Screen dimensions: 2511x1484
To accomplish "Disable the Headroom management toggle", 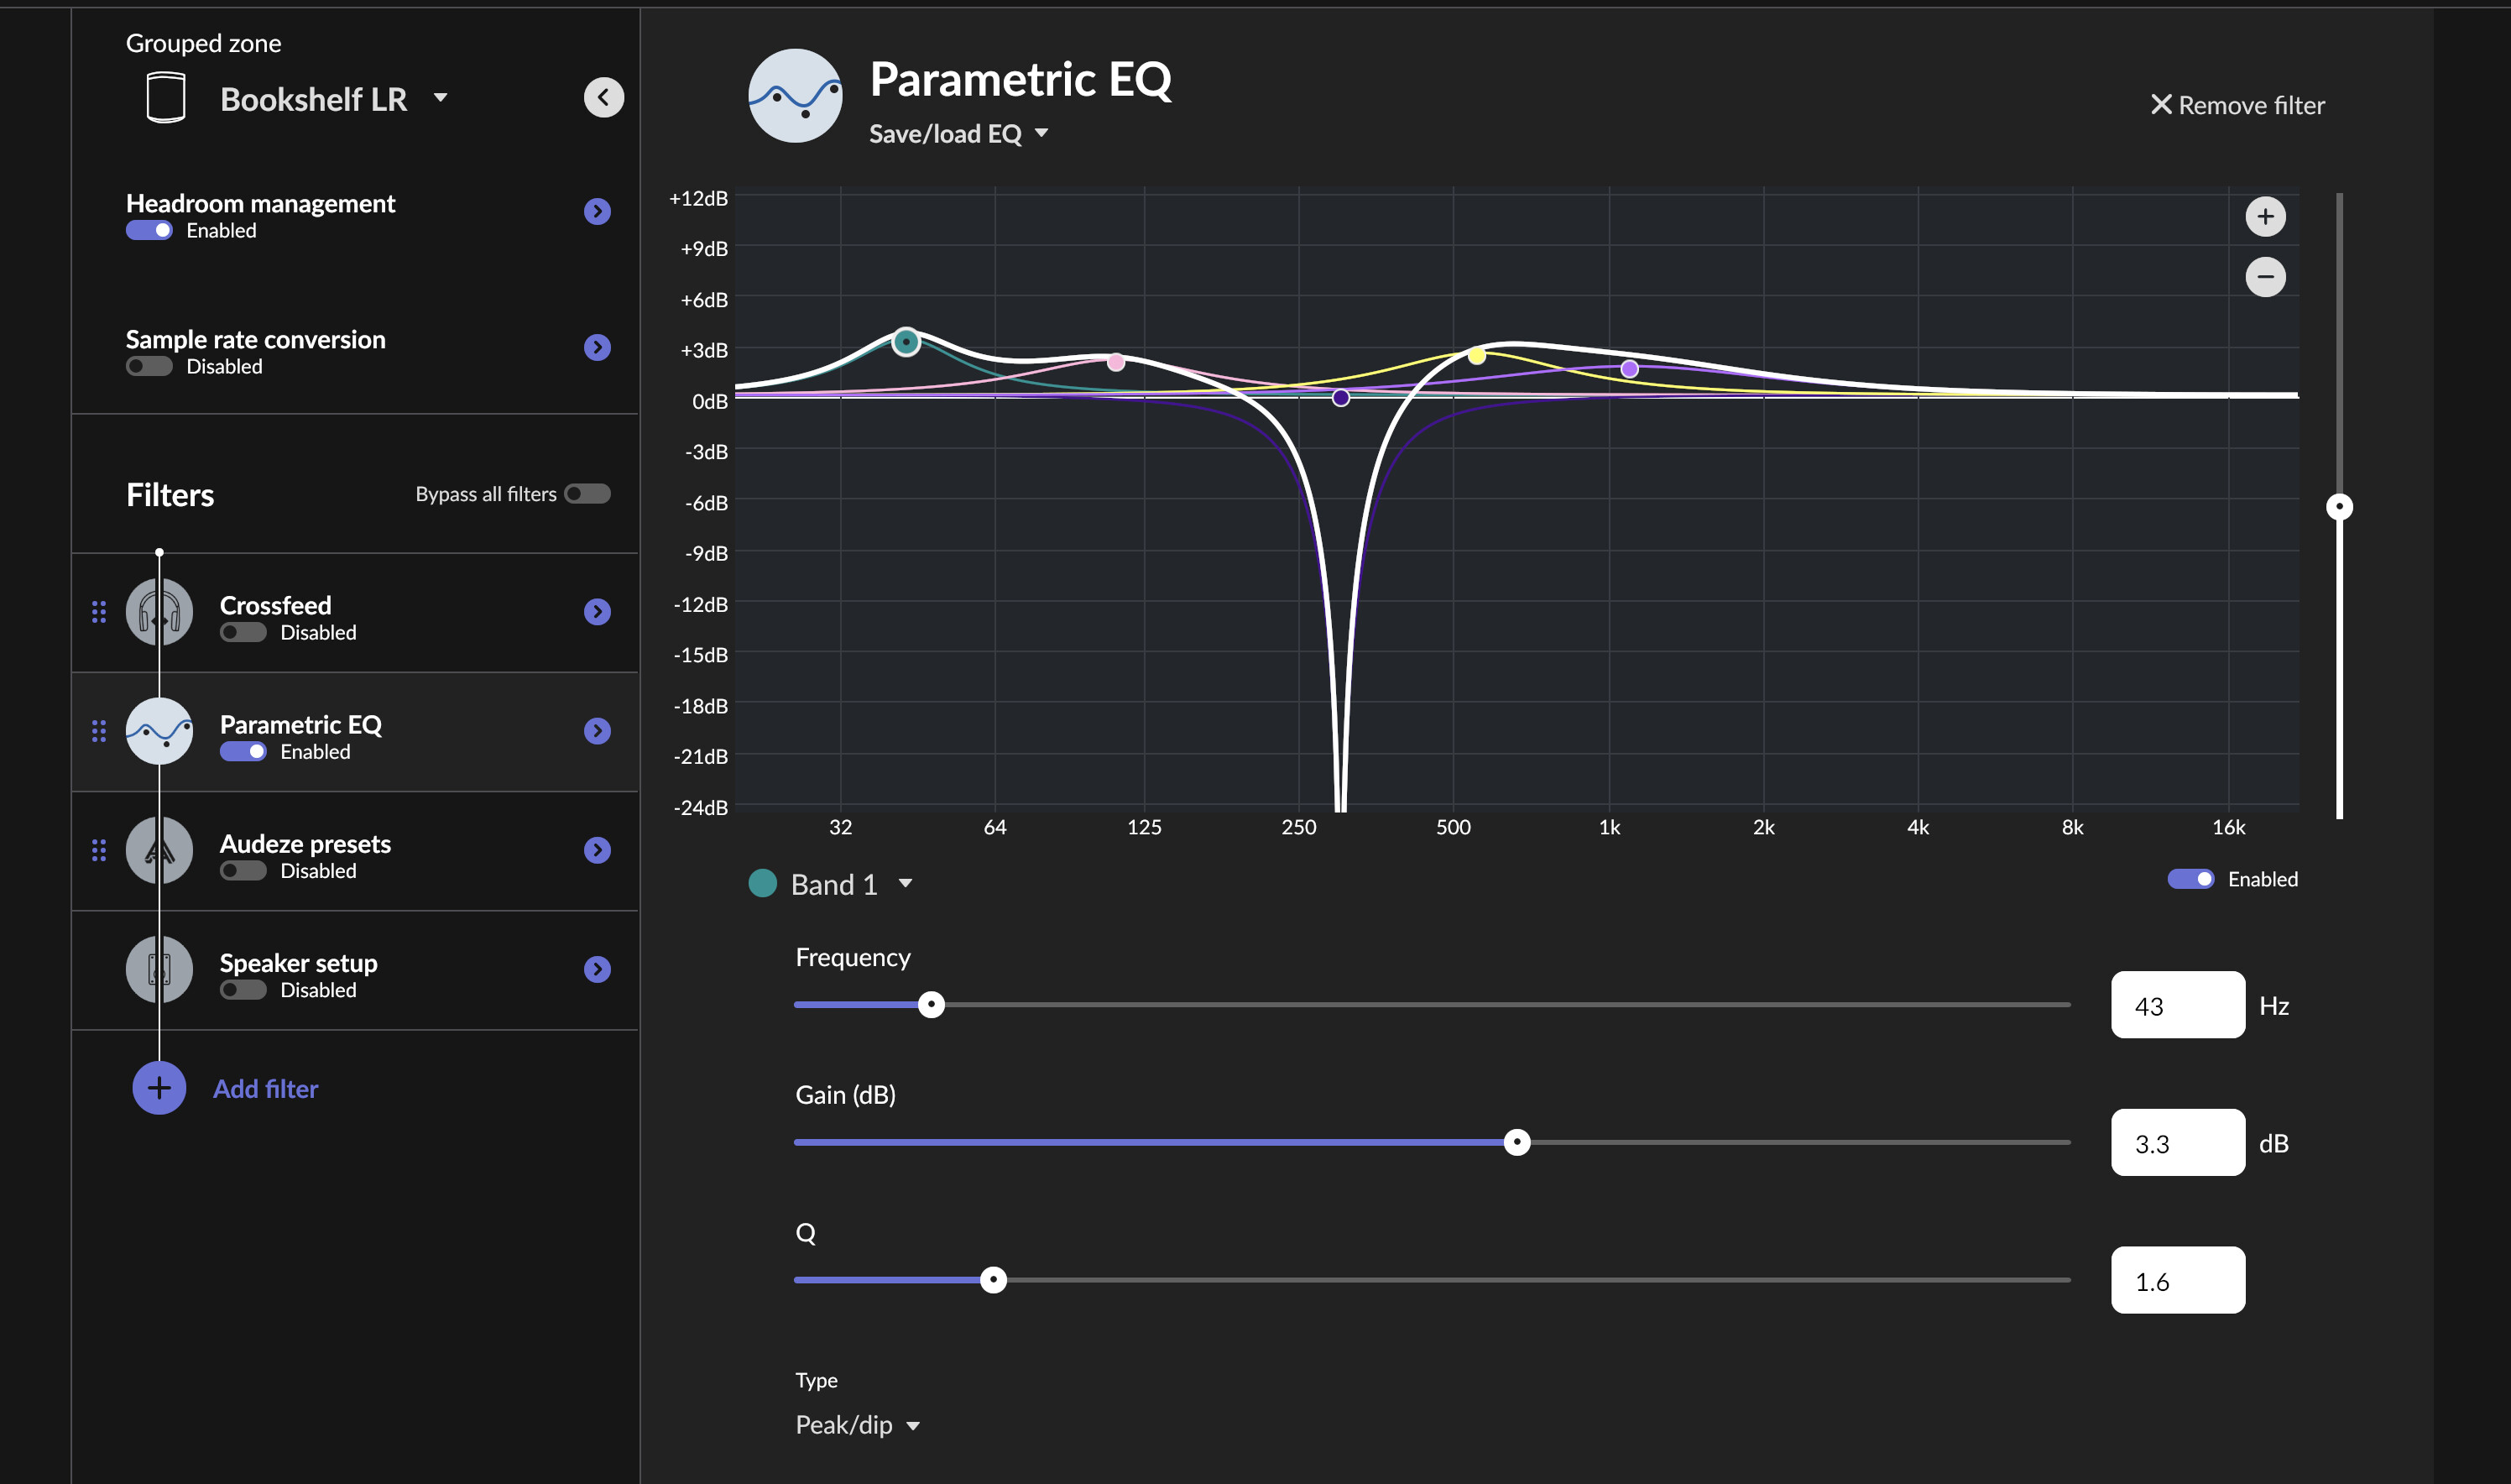I will click(x=149, y=231).
